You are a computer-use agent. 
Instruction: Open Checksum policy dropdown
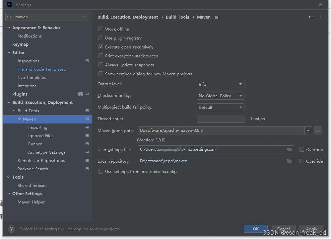(220, 96)
